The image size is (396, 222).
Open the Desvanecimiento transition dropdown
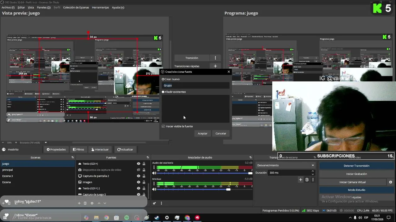286,165
